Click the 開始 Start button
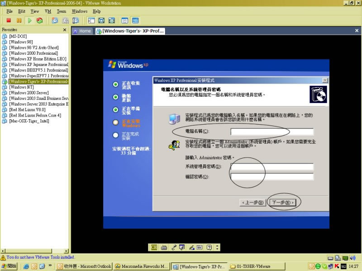362x271 pixels. [x=9, y=266]
